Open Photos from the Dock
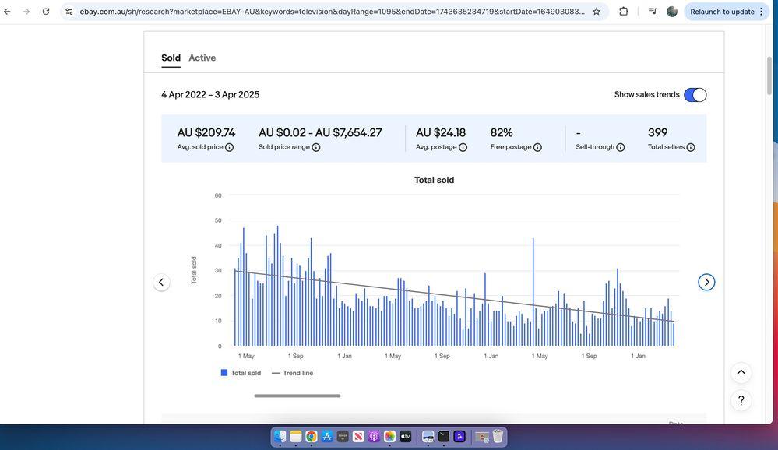Screen dimensions: 778x450 point(390,437)
